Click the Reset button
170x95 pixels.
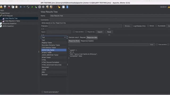[x=109, y=32]
